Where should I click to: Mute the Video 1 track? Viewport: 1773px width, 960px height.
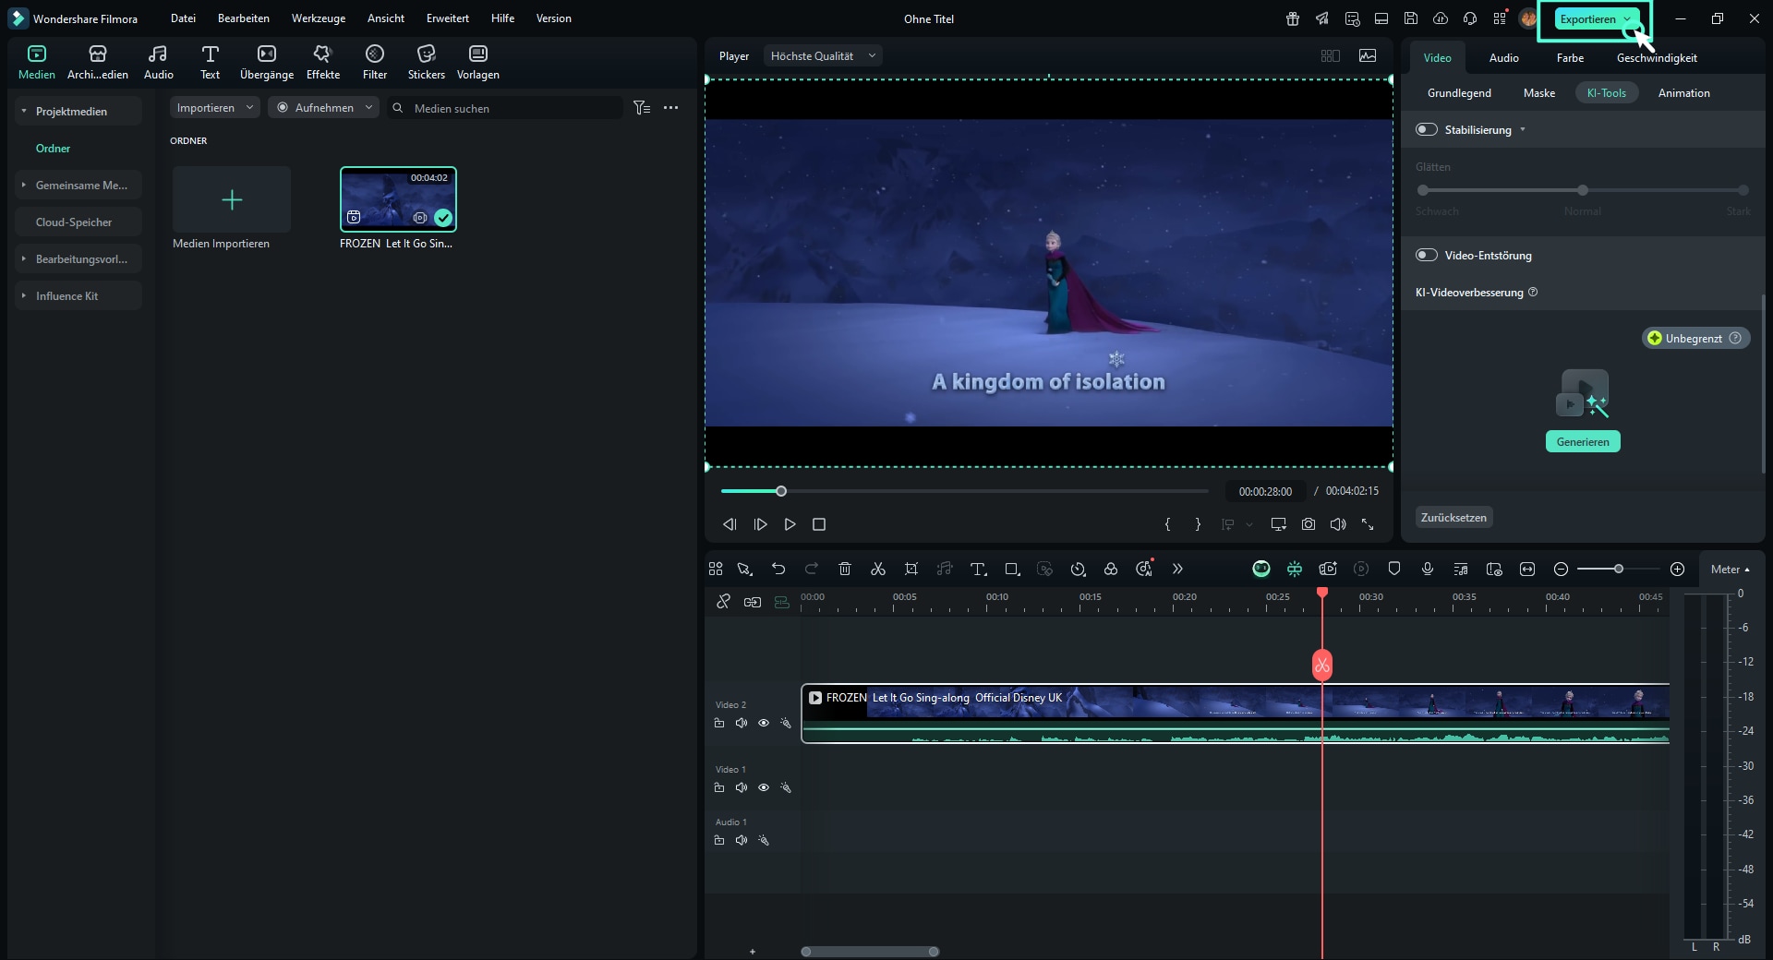[742, 787]
